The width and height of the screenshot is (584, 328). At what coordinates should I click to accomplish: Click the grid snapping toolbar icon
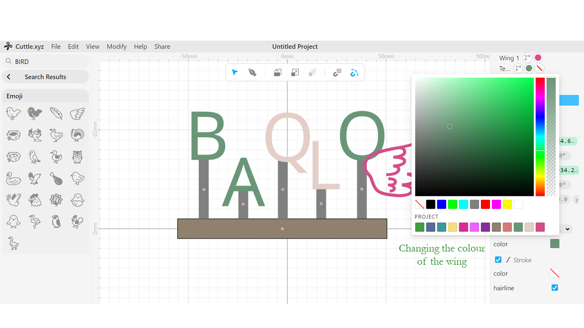tap(337, 72)
